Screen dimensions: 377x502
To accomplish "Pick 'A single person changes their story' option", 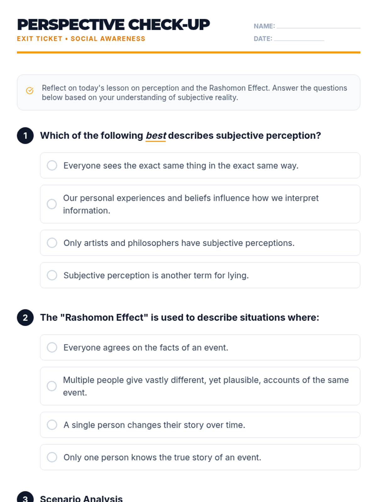I will tap(52, 425).
